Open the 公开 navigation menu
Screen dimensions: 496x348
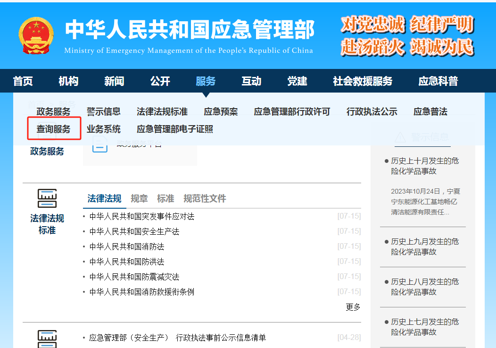(160, 81)
